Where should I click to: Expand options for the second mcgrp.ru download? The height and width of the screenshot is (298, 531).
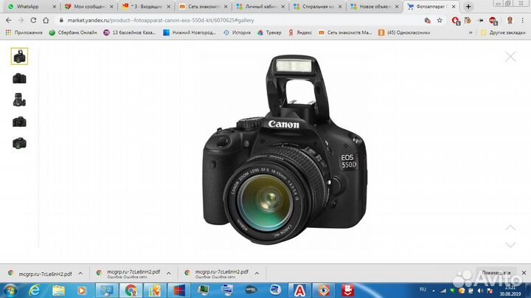[169, 273]
